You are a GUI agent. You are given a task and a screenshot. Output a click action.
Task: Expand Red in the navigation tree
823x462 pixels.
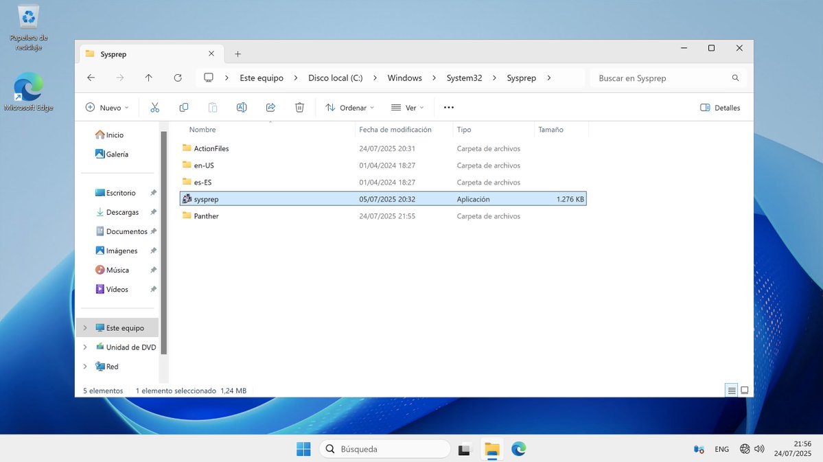[x=85, y=367]
